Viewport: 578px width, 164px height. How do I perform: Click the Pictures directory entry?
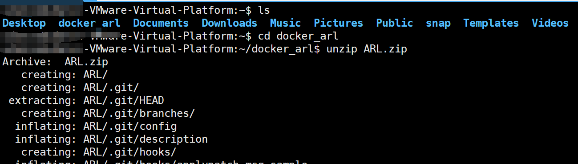338,23
